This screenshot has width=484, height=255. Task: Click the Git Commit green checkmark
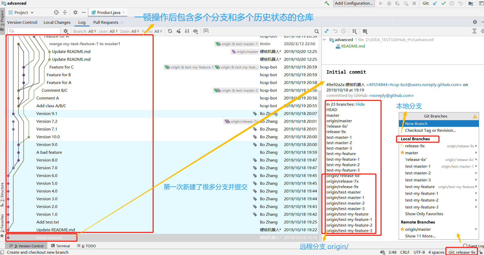[443, 3]
